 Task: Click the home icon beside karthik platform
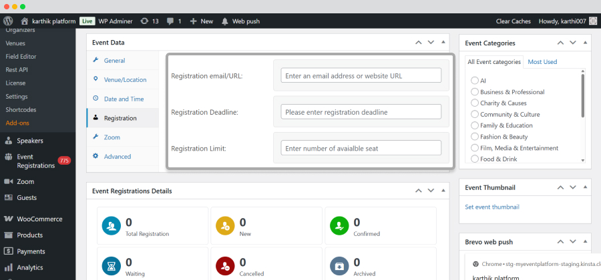click(x=25, y=21)
